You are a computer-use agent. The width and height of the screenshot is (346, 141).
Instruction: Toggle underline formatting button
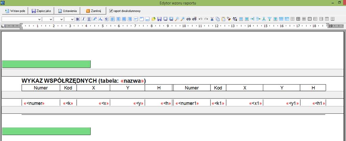point(89,19)
